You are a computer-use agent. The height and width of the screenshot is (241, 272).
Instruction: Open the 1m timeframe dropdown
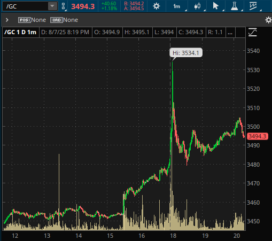(x=177, y=6)
